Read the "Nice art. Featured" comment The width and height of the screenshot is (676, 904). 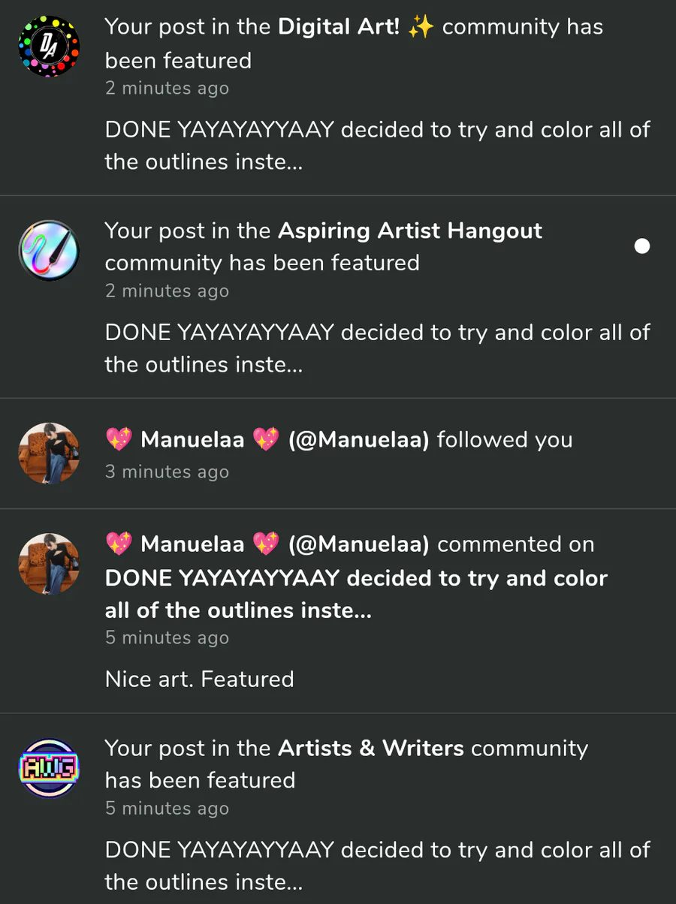pyautogui.click(x=199, y=680)
